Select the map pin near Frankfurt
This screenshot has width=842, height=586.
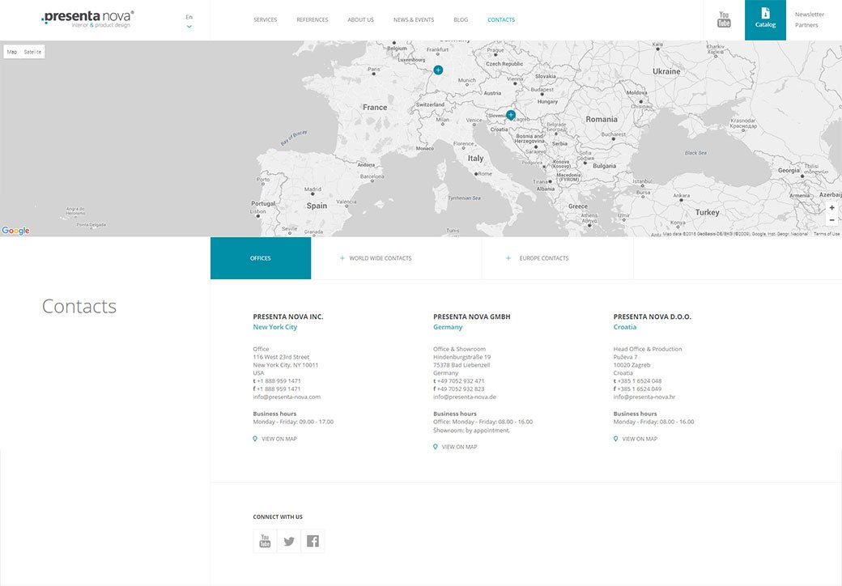point(437,70)
